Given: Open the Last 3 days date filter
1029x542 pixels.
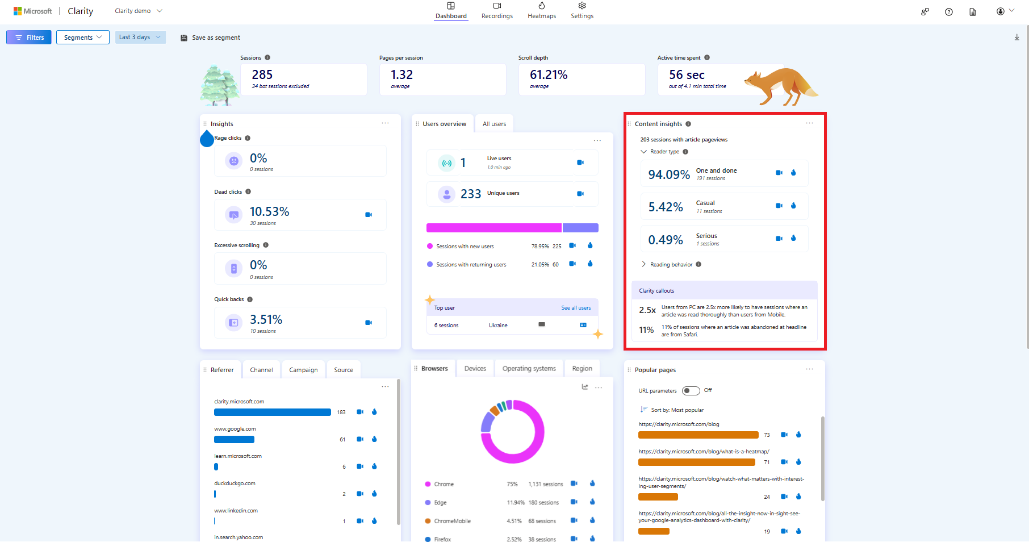Looking at the screenshot, I should tap(140, 36).
